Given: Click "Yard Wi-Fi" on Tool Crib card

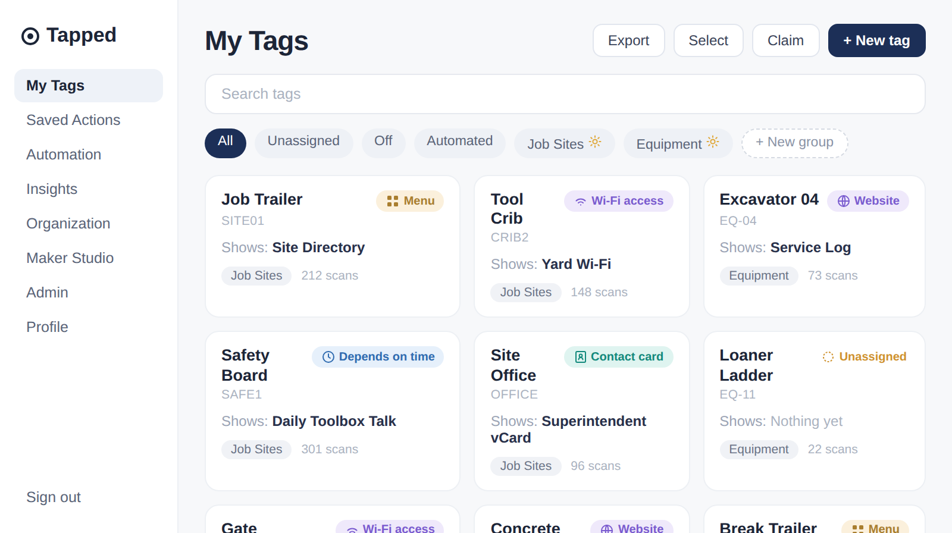Looking at the screenshot, I should pyautogui.click(x=576, y=264).
